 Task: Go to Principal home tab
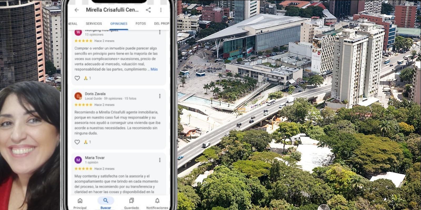[x=80, y=203]
